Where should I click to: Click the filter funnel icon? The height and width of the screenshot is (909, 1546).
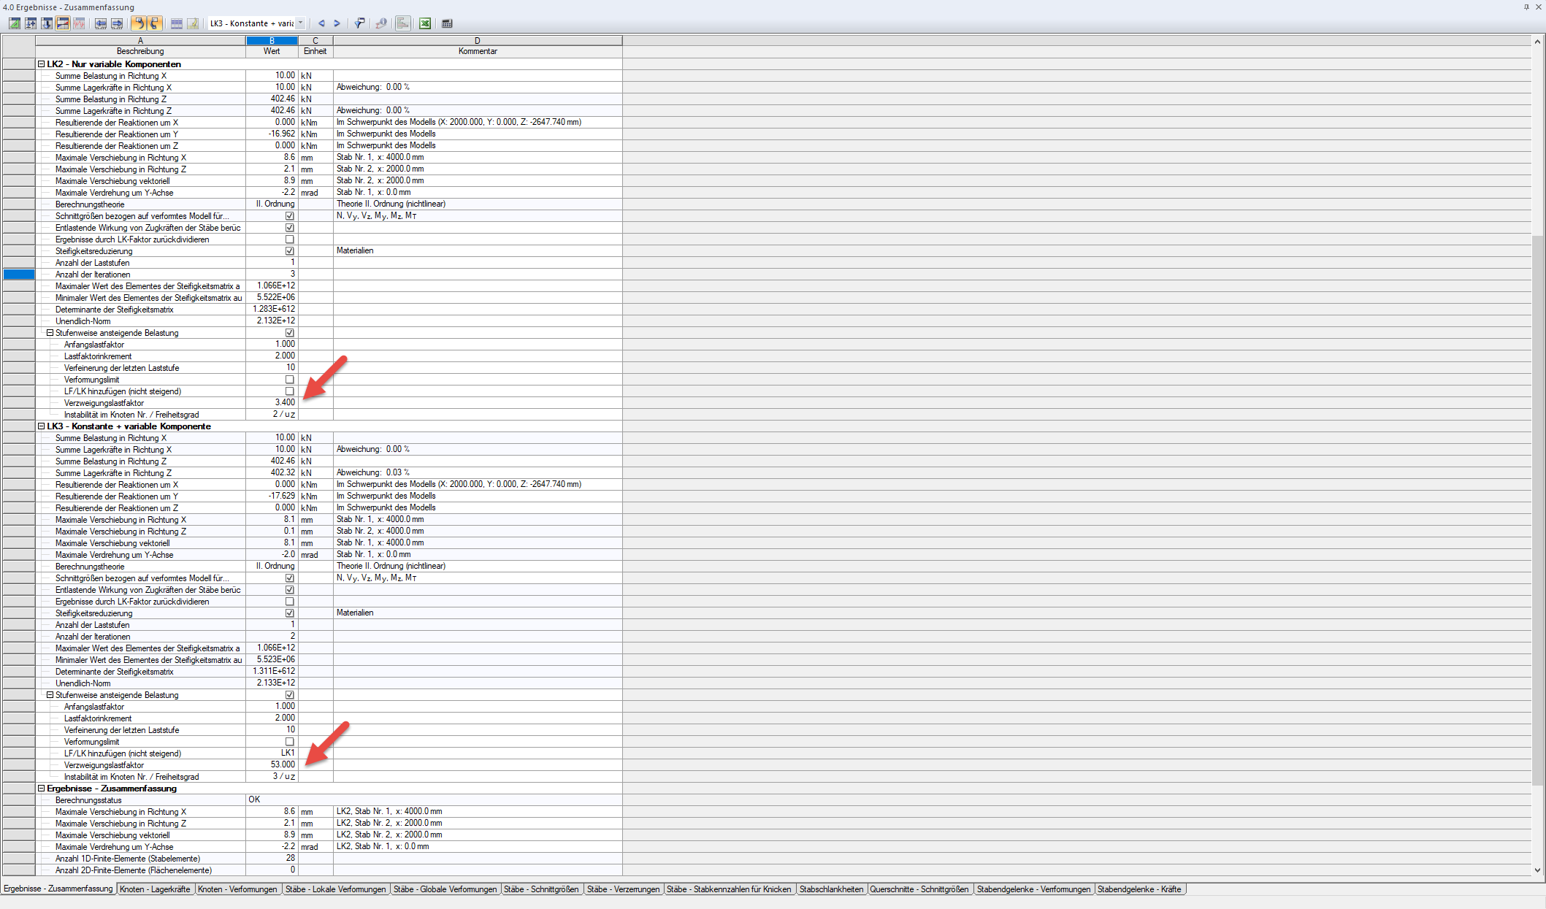(x=359, y=23)
